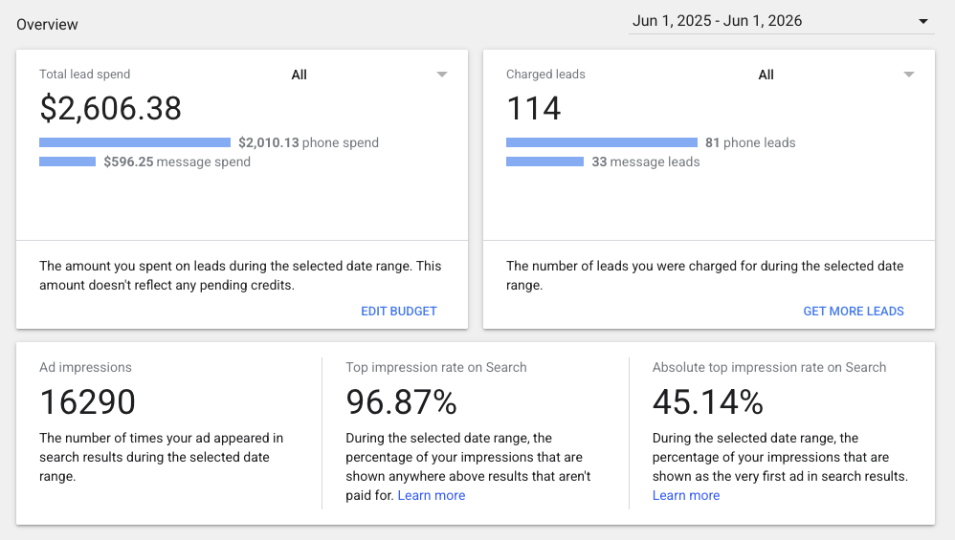The height and width of the screenshot is (540, 955).
Task: Click the $596.25 message spend label
Action: point(177,162)
